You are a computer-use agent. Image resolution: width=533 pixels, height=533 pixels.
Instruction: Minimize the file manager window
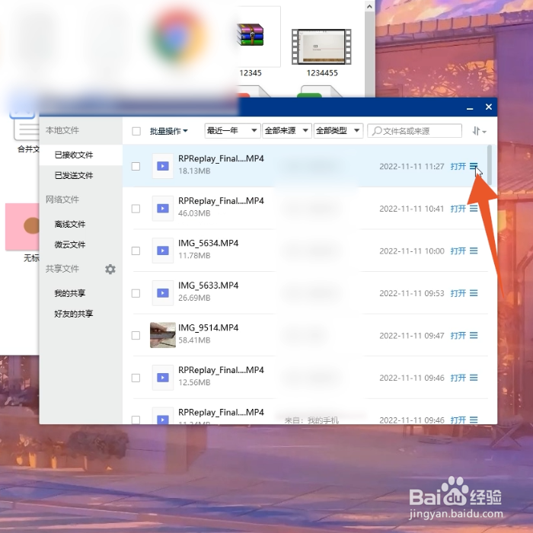point(470,107)
